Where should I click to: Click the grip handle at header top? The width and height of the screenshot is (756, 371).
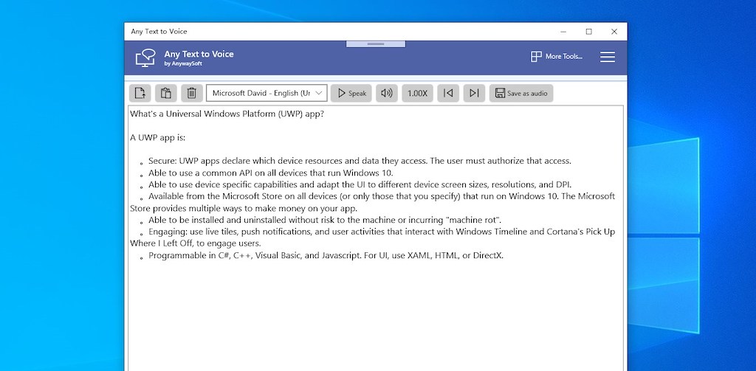(375, 44)
